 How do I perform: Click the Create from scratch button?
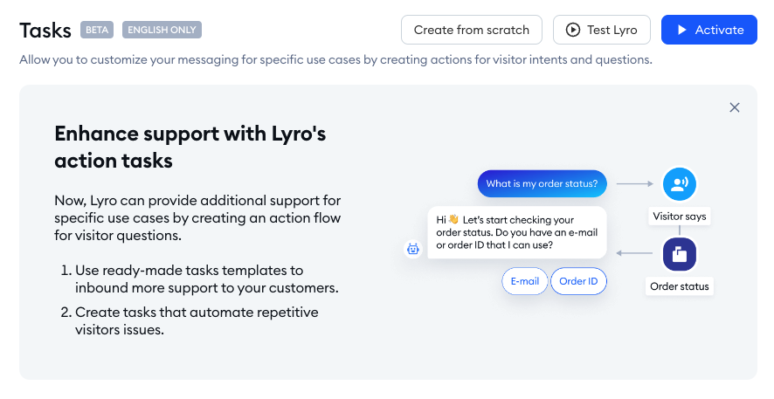tap(472, 30)
